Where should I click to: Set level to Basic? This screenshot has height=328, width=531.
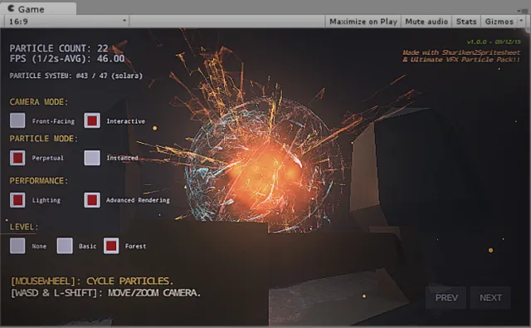click(65, 246)
